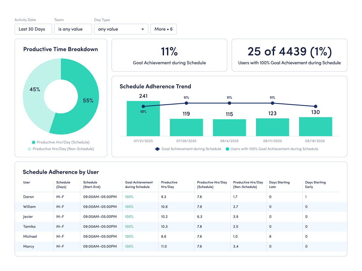
Task: Click the line point above 08/11/2025
Action: (272, 103)
